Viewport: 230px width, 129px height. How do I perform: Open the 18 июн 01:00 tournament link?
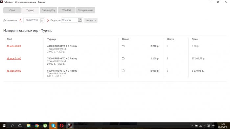(14, 58)
